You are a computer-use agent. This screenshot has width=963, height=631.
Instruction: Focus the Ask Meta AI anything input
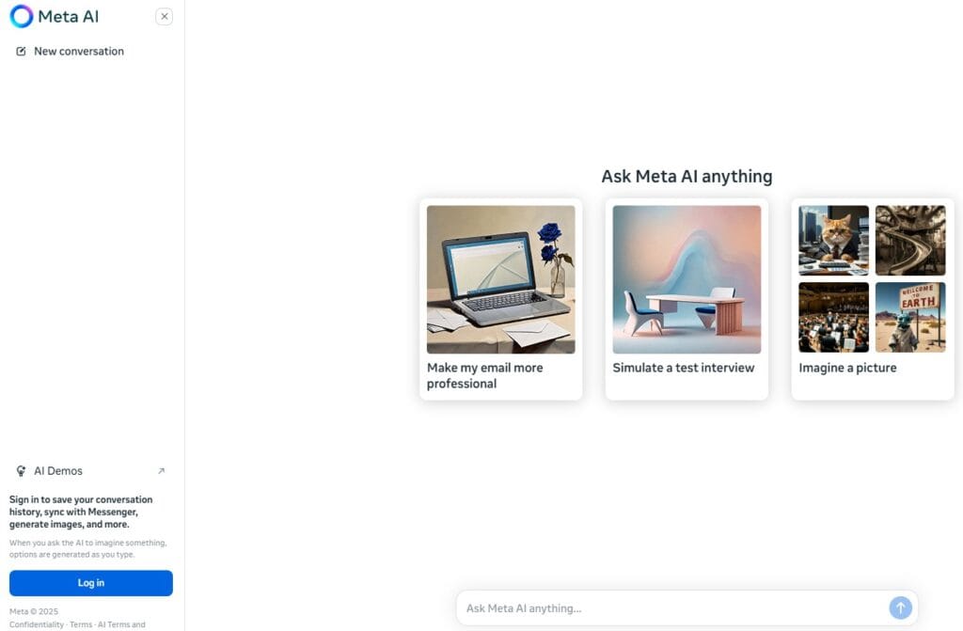click(x=674, y=608)
